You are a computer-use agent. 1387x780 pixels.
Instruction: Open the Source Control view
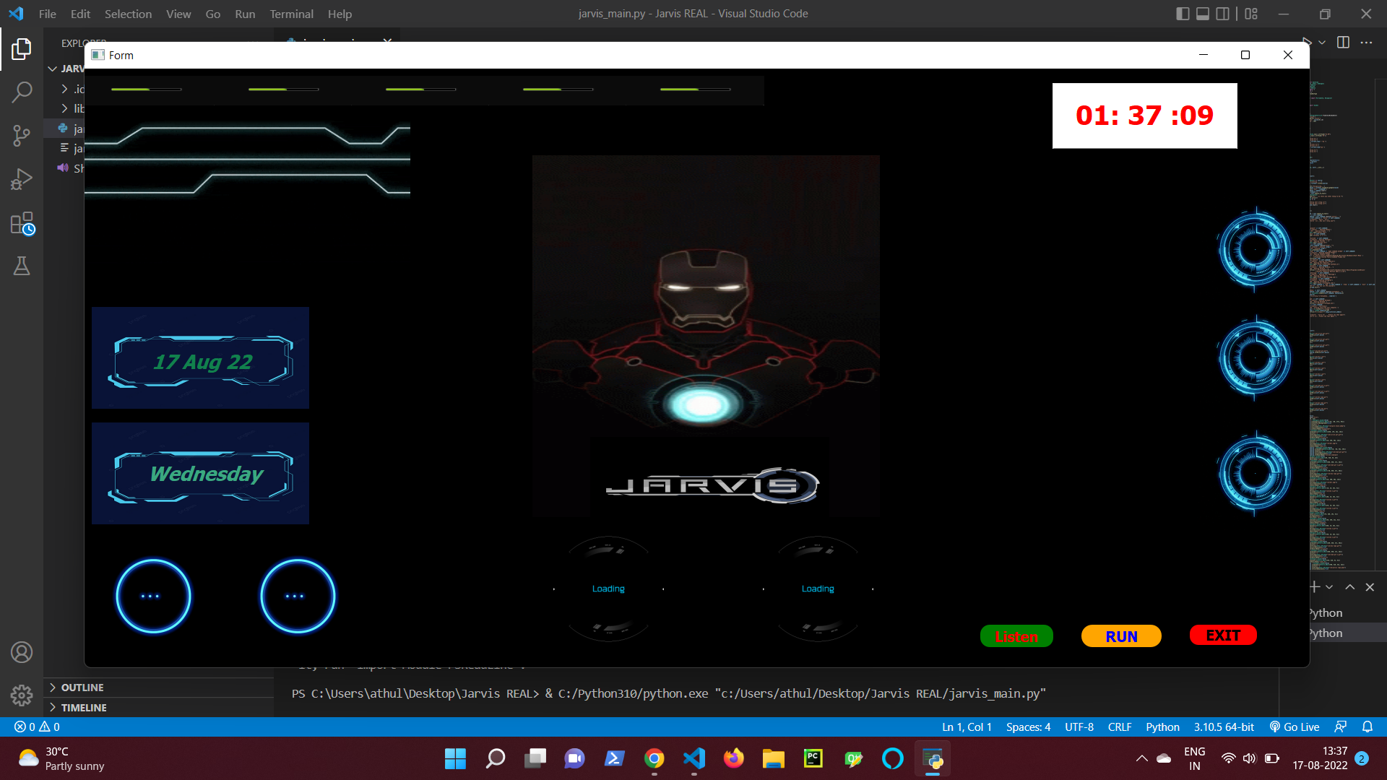click(22, 135)
